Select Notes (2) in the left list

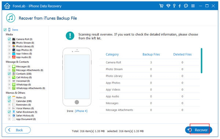(x=21, y=98)
